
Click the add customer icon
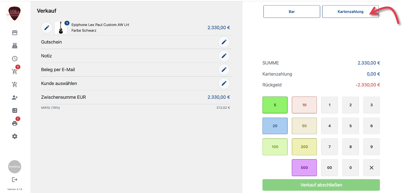coord(15,97)
